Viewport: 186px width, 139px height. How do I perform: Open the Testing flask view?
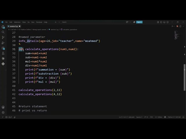click(3, 53)
